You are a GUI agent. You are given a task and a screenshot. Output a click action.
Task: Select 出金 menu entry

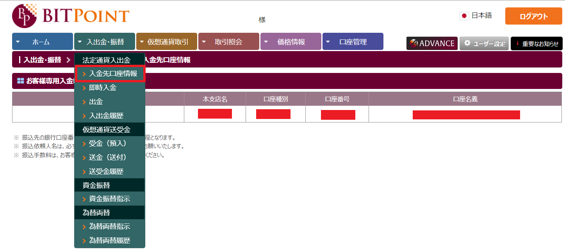click(x=110, y=102)
